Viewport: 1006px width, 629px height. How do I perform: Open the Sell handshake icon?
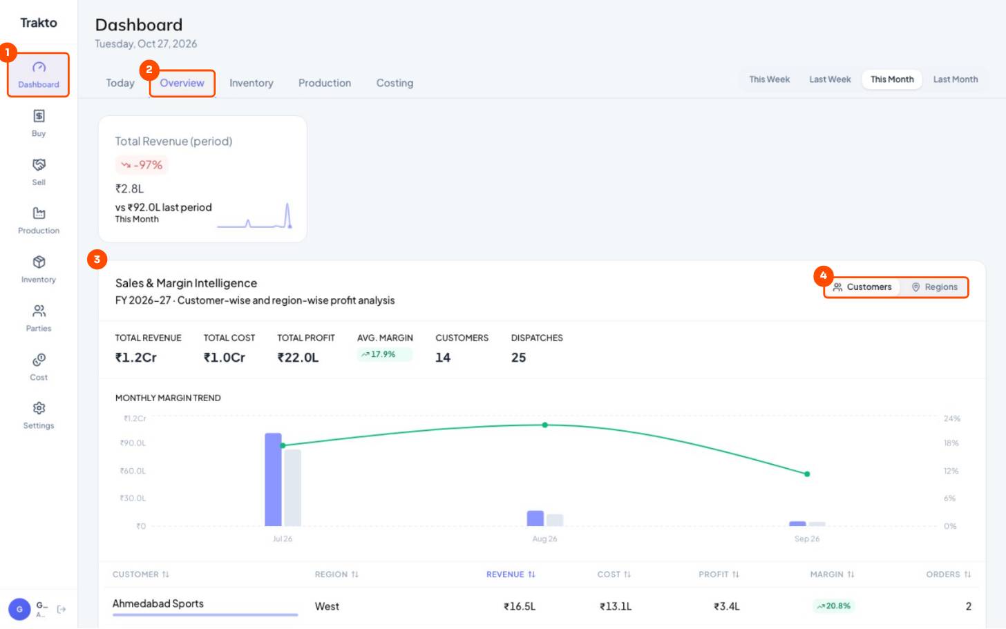coord(39,165)
